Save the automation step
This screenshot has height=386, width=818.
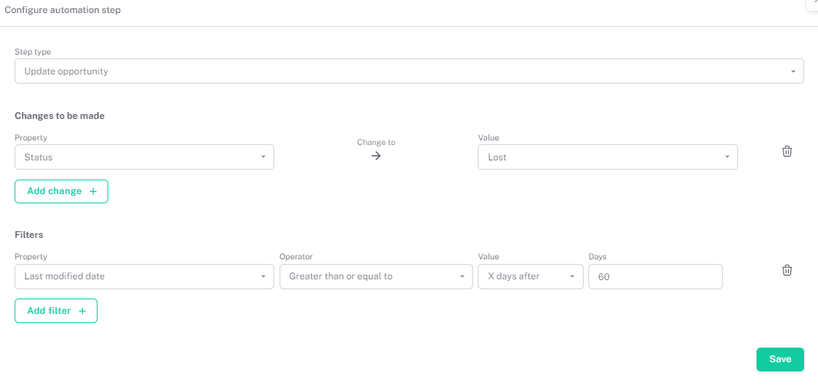(780, 359)
